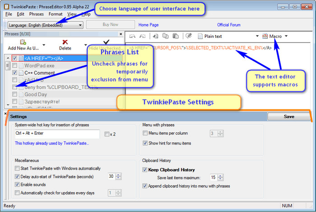Screen dimensions: 316x212
Task: Enable Menu items per column checkbox
Action: pos(145,133)
